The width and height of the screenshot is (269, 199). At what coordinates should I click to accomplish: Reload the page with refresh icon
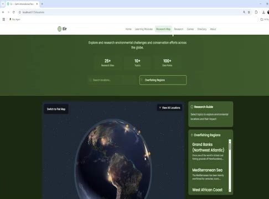14,12
